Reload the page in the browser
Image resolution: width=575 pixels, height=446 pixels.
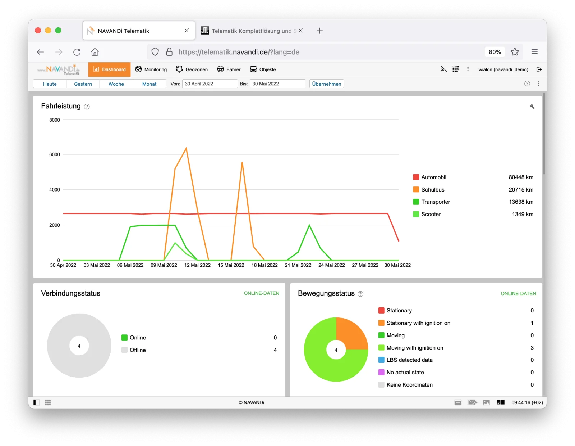click(77, 52)
